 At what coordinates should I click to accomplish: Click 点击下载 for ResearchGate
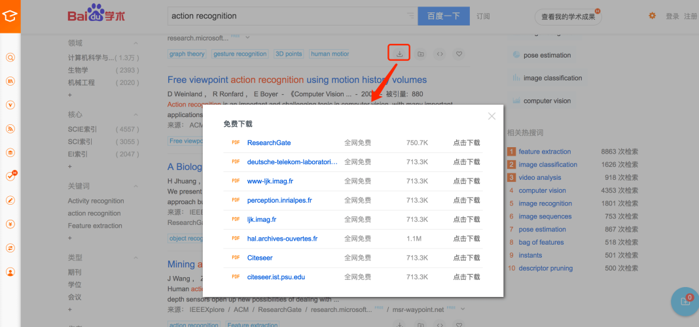(467, 143)
